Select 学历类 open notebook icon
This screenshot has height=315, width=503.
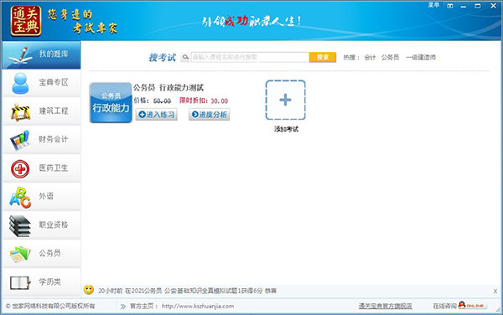coord(20,282)
